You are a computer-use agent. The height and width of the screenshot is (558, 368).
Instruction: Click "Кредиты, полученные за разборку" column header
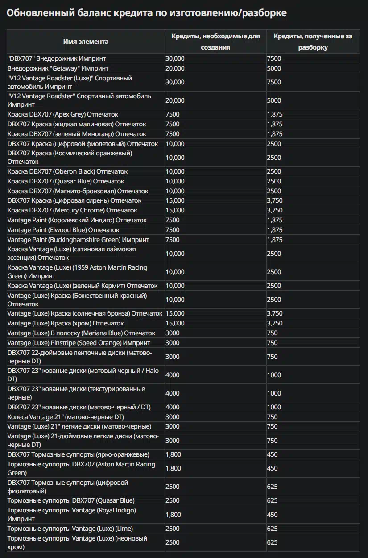click(x=313, y=42)
